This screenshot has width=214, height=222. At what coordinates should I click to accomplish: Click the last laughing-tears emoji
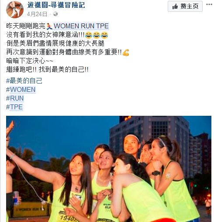click(x=104, y=35)
